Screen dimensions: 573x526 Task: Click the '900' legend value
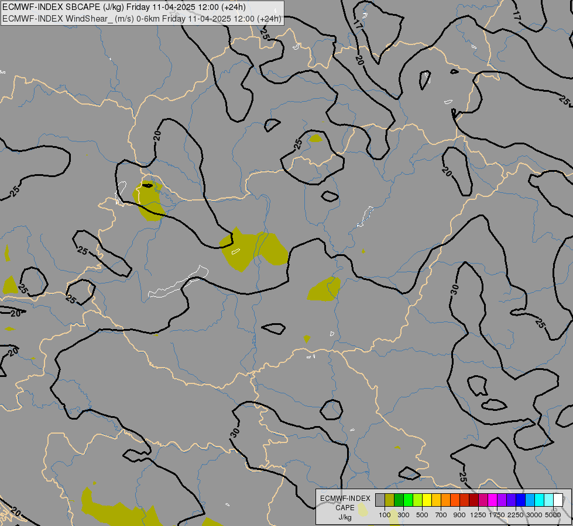(x=459, y=515)
